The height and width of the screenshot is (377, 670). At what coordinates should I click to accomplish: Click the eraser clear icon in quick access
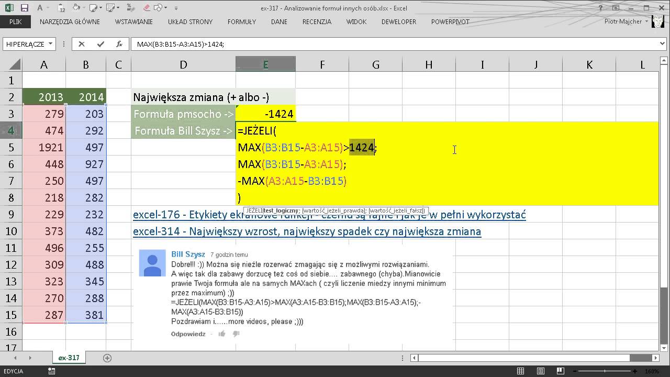pyautogui.click(x=147, y=8)
